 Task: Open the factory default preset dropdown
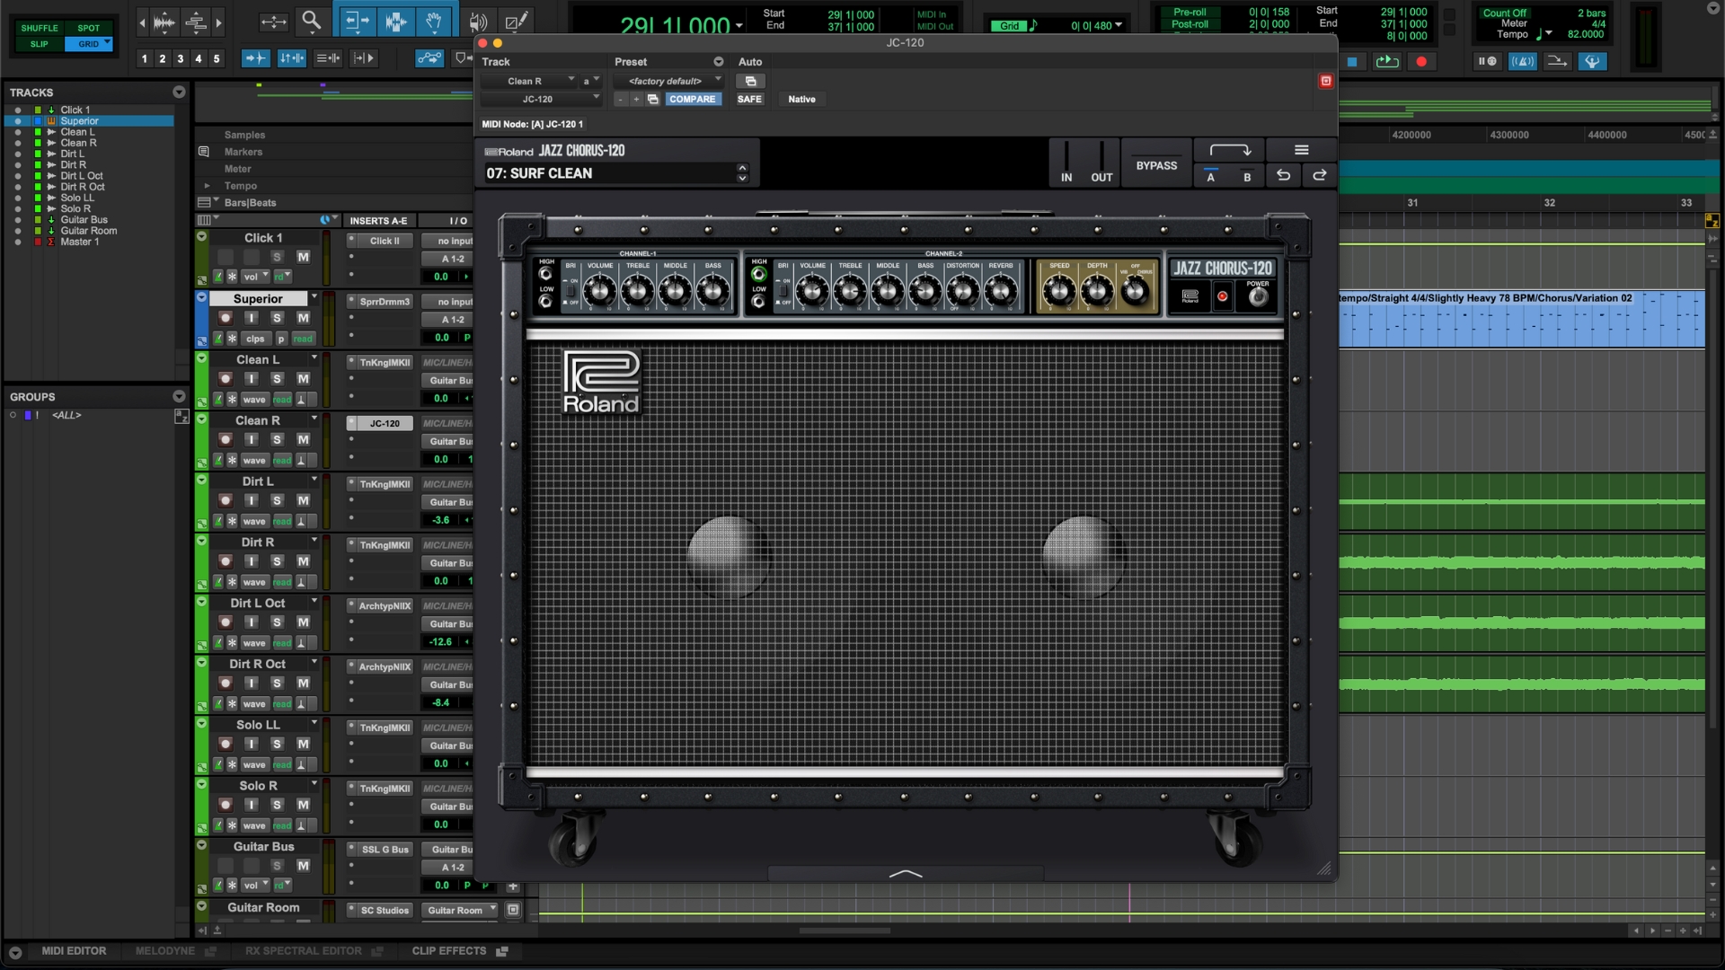[668, 81]
